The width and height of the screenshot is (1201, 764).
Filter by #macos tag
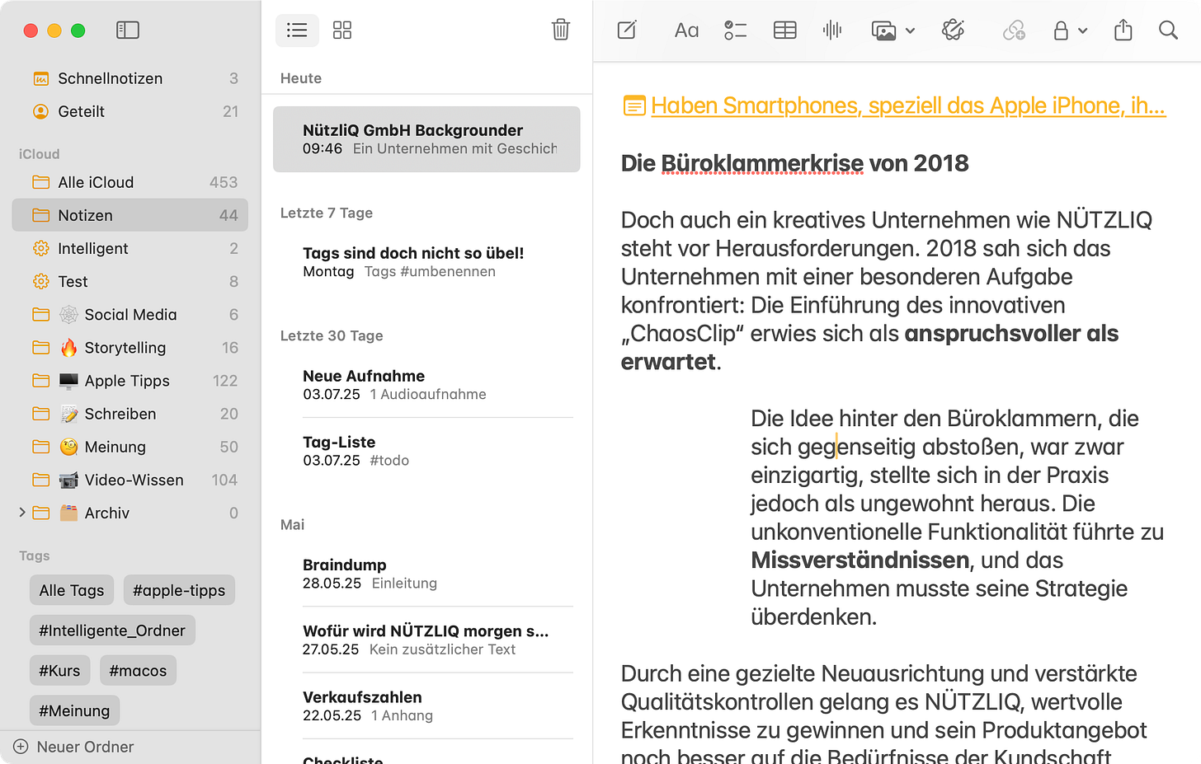138,671
